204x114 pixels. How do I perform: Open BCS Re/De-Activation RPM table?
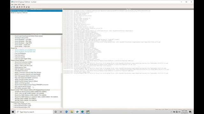23,88
